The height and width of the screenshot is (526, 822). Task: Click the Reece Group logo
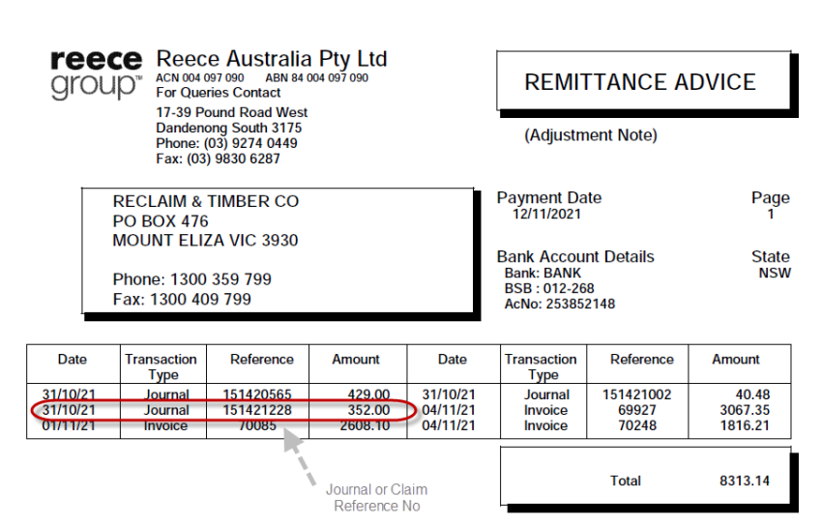pyautogui.click(x=96, y=74)
